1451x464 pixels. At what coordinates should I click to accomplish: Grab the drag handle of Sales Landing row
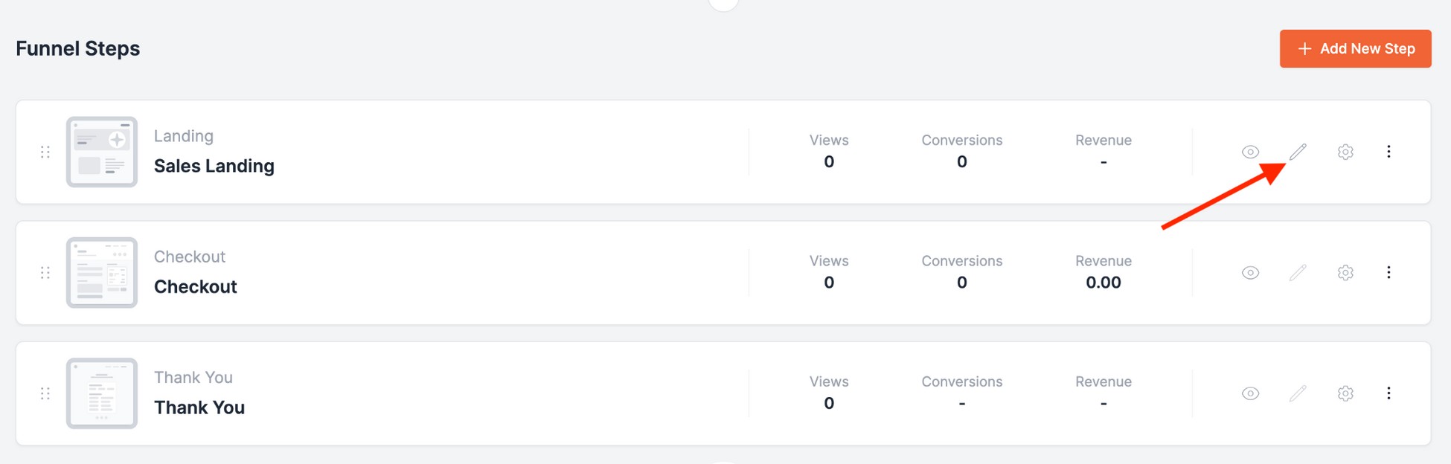point(45,152)
